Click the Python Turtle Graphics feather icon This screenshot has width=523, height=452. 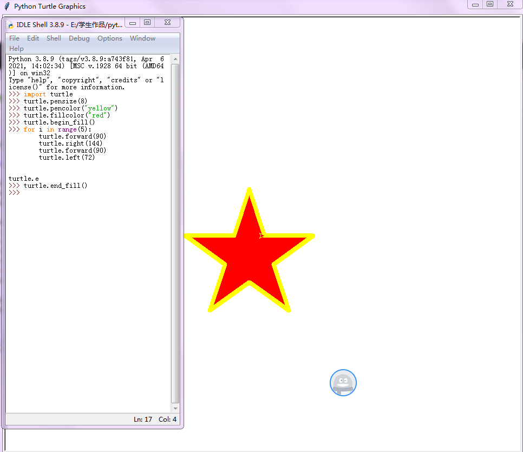pos(6,6)
